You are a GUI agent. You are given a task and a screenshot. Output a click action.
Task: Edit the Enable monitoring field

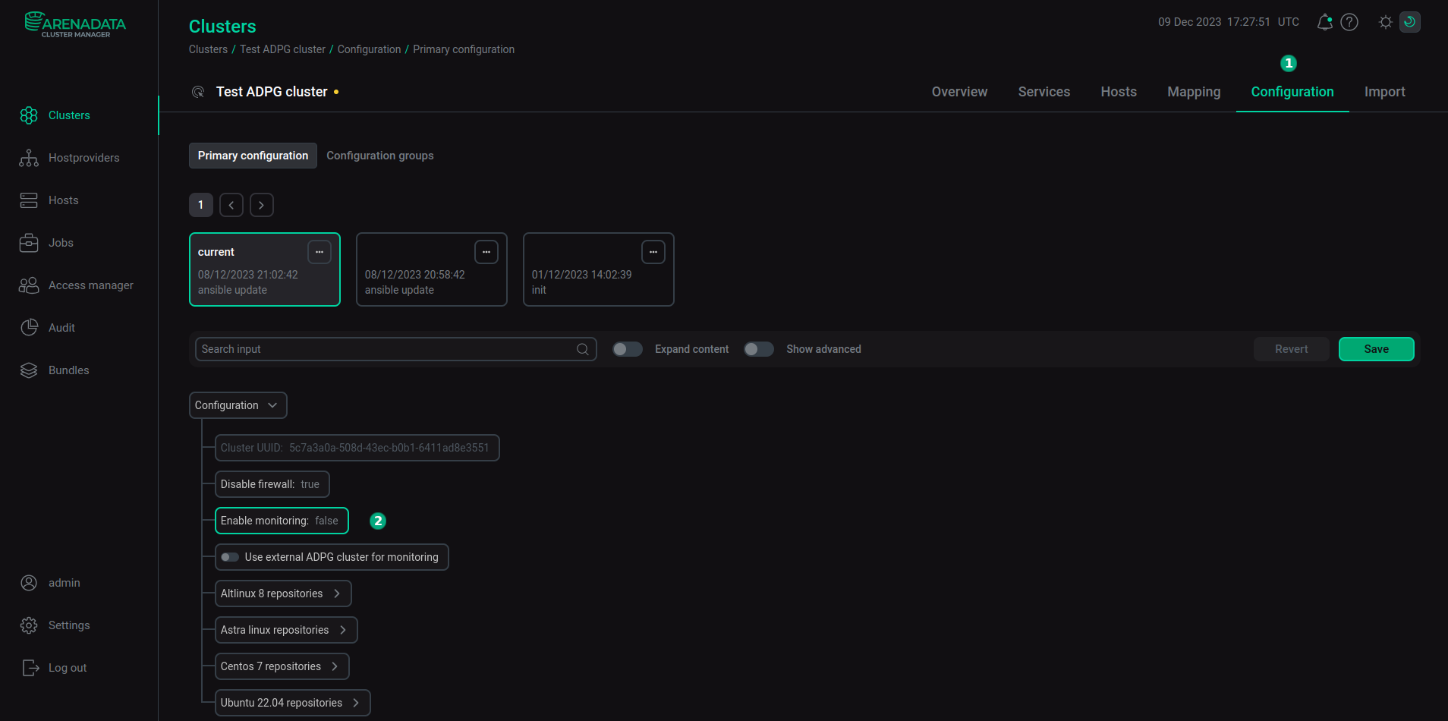(x=282, y=521)
